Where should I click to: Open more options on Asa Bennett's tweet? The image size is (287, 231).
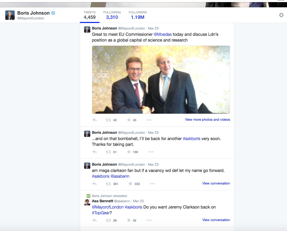pos(149,220)
